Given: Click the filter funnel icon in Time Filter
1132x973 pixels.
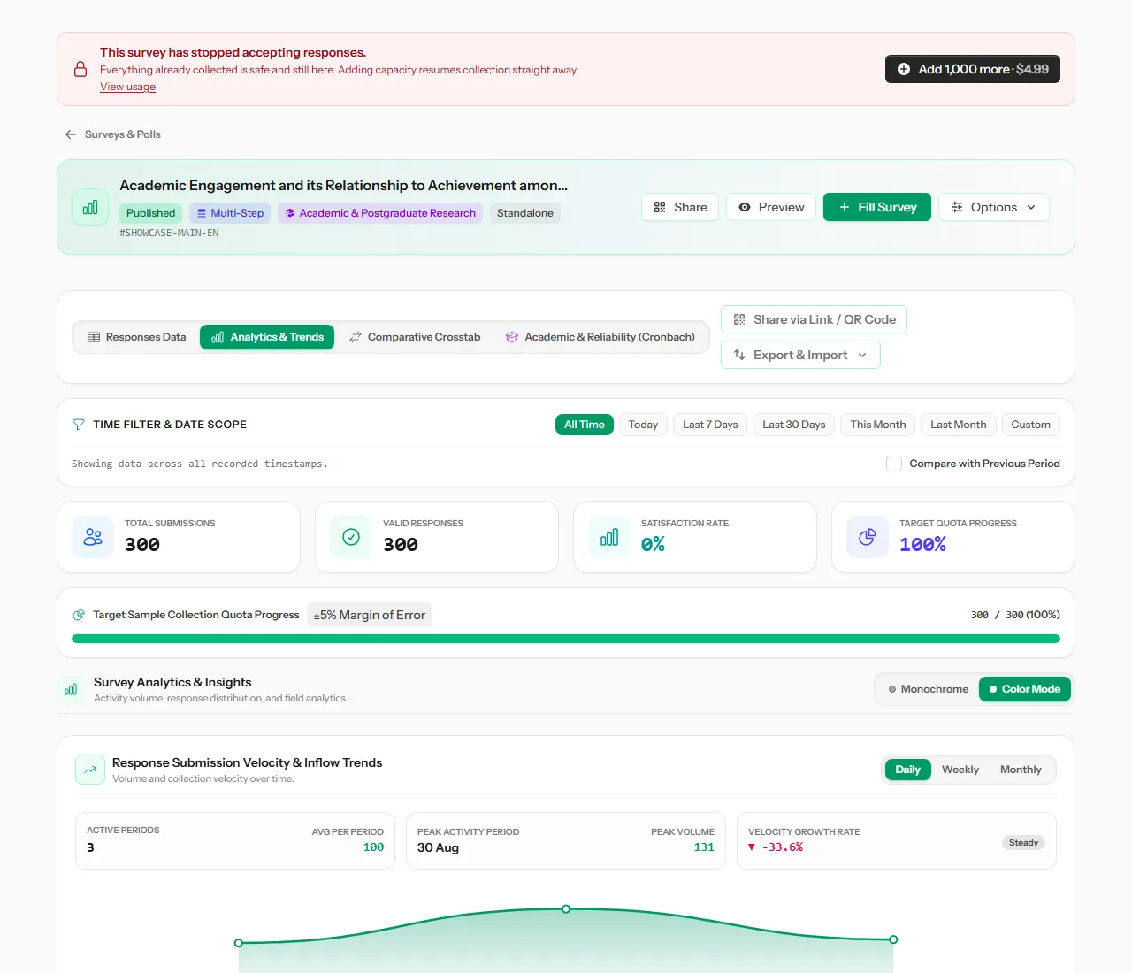Looking at the screenshot, I should pos(79,425).
